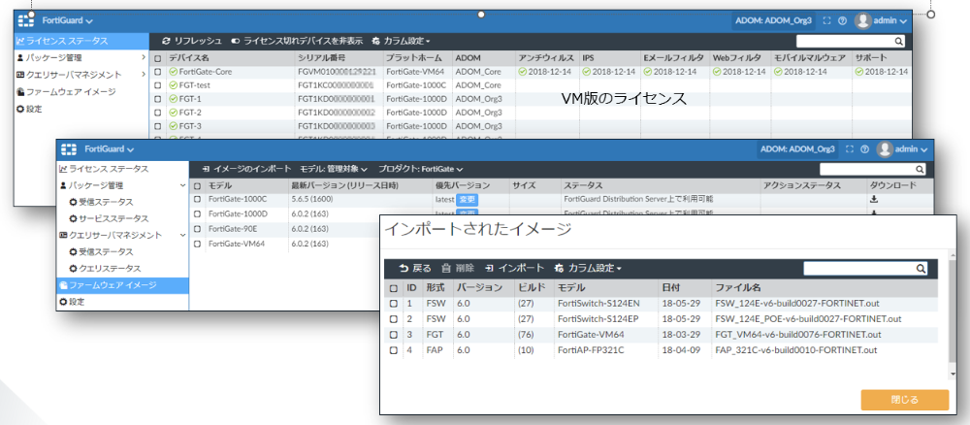
Task: Click the 閉じる close button in the dialog
Action: (x=905, y=400)
